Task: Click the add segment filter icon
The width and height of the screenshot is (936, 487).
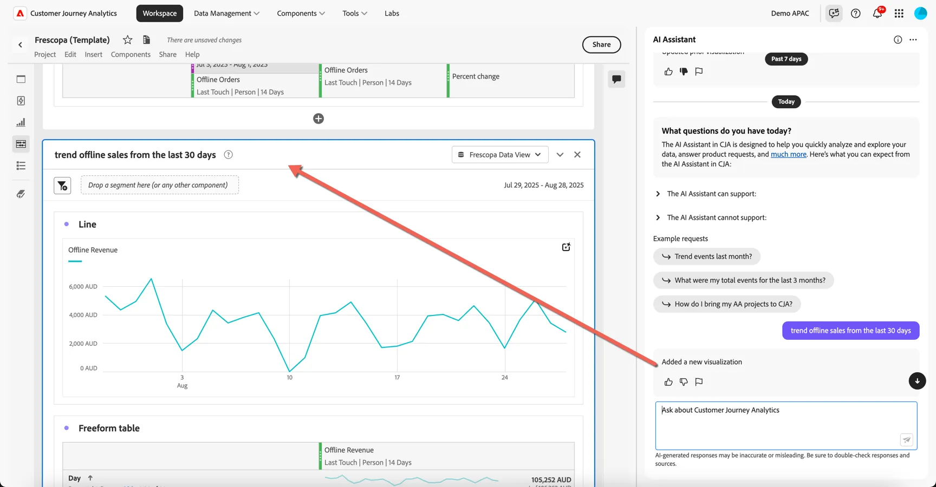Action: 62,186
